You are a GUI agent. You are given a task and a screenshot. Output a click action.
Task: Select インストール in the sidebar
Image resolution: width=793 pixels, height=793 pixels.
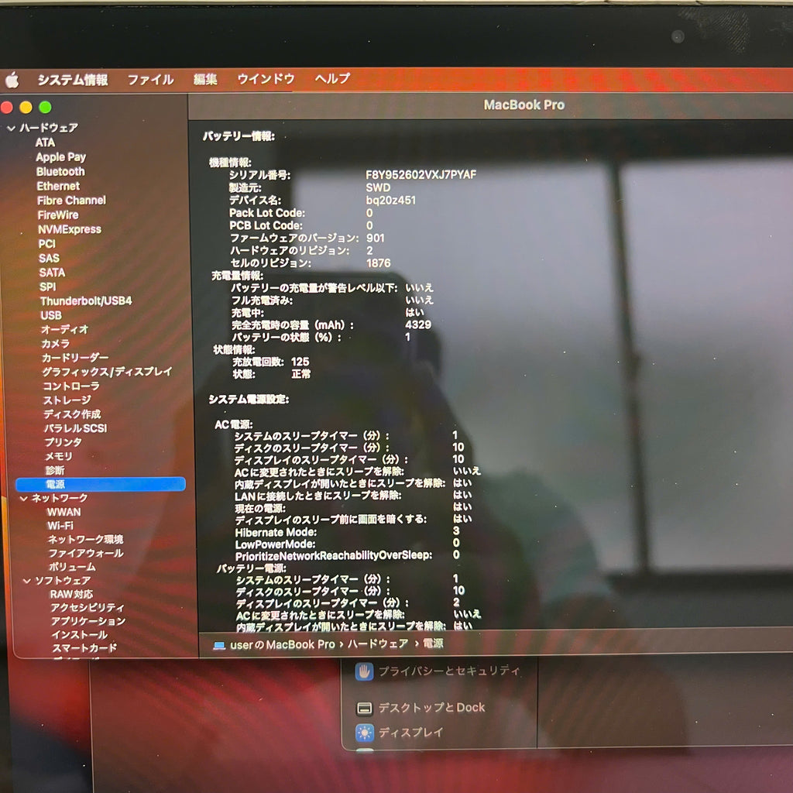tap(80, 635)
